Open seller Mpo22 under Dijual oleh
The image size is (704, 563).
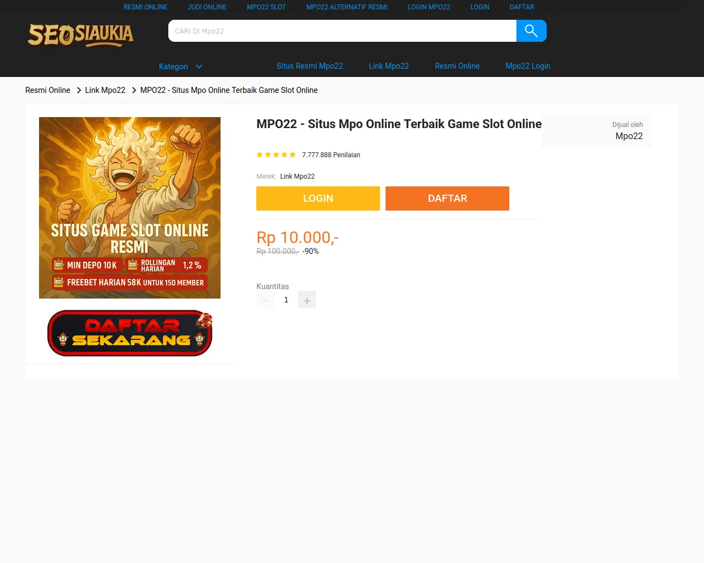point(629,136)
